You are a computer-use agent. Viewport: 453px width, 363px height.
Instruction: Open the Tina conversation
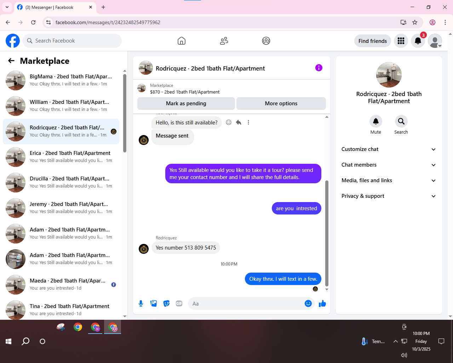click(61, 309)
